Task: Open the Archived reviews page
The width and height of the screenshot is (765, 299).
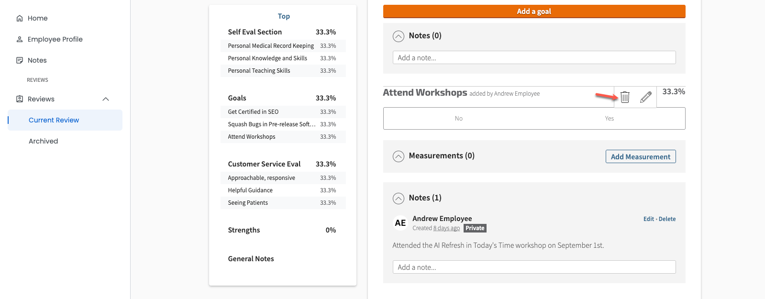Action: click(43, 141)
